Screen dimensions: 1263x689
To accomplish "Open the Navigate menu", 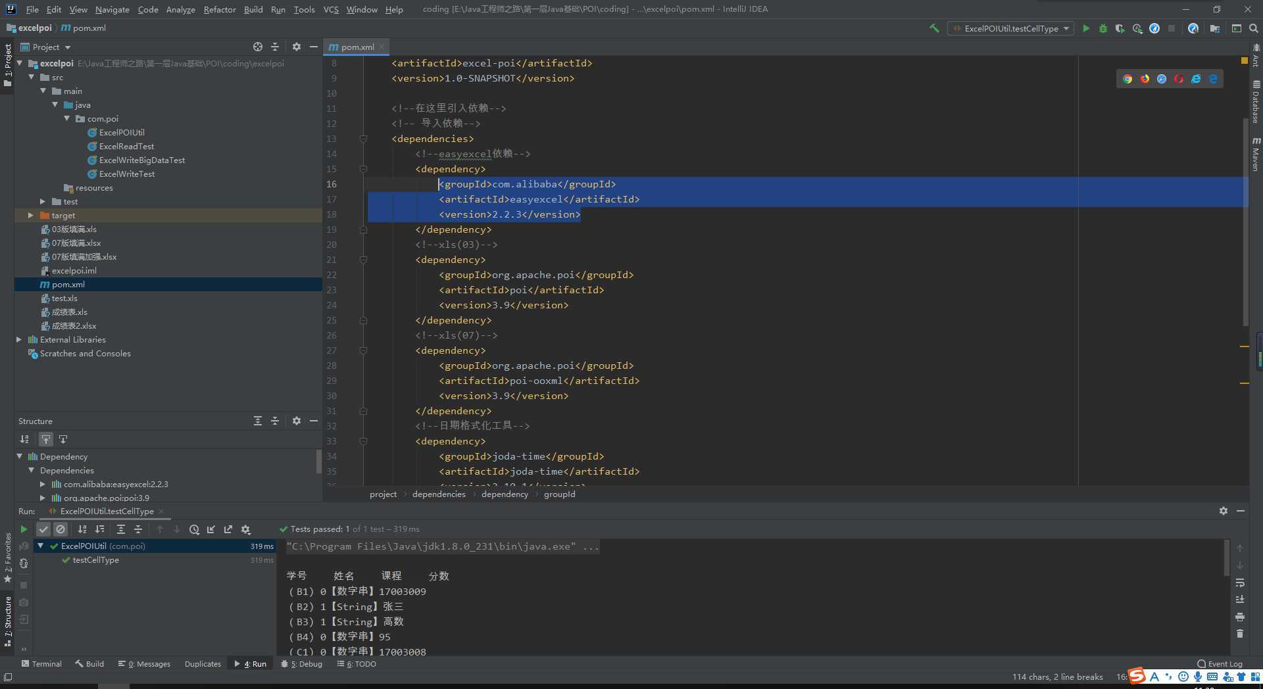I will (x=112, y=9).
